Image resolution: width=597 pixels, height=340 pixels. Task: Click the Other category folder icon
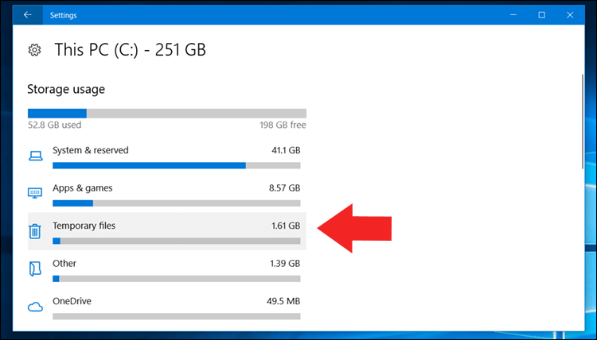pos(35,269)
